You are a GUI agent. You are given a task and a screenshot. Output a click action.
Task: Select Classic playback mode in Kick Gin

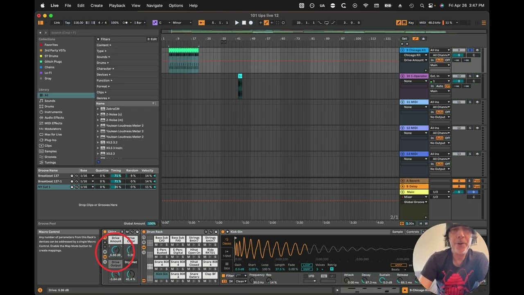226,241
